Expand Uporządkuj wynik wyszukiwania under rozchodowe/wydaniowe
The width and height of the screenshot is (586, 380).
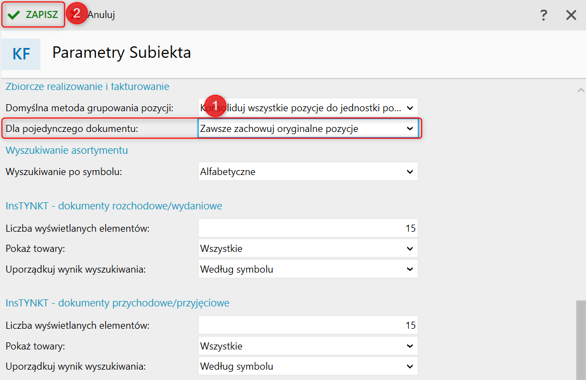(x=308, y=269)
